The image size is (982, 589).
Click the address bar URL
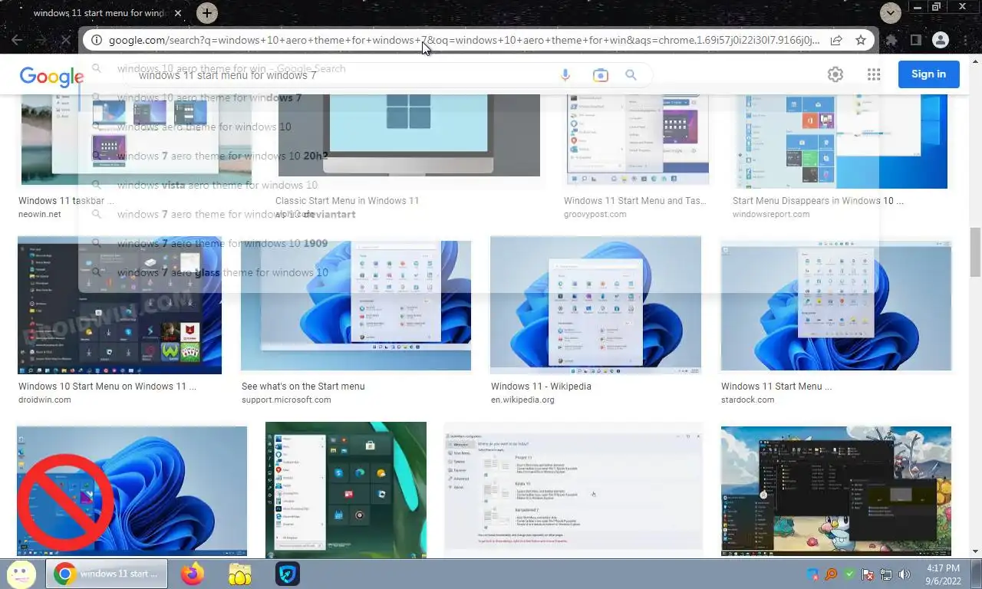pos(463,40)
